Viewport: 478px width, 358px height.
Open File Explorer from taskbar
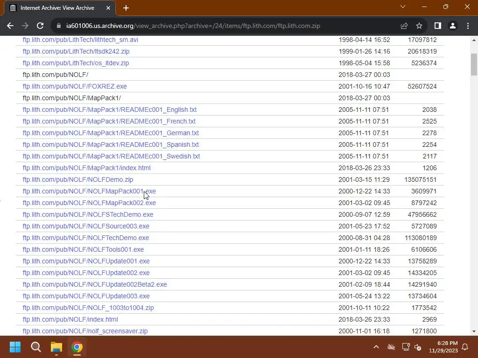[56, 347]
